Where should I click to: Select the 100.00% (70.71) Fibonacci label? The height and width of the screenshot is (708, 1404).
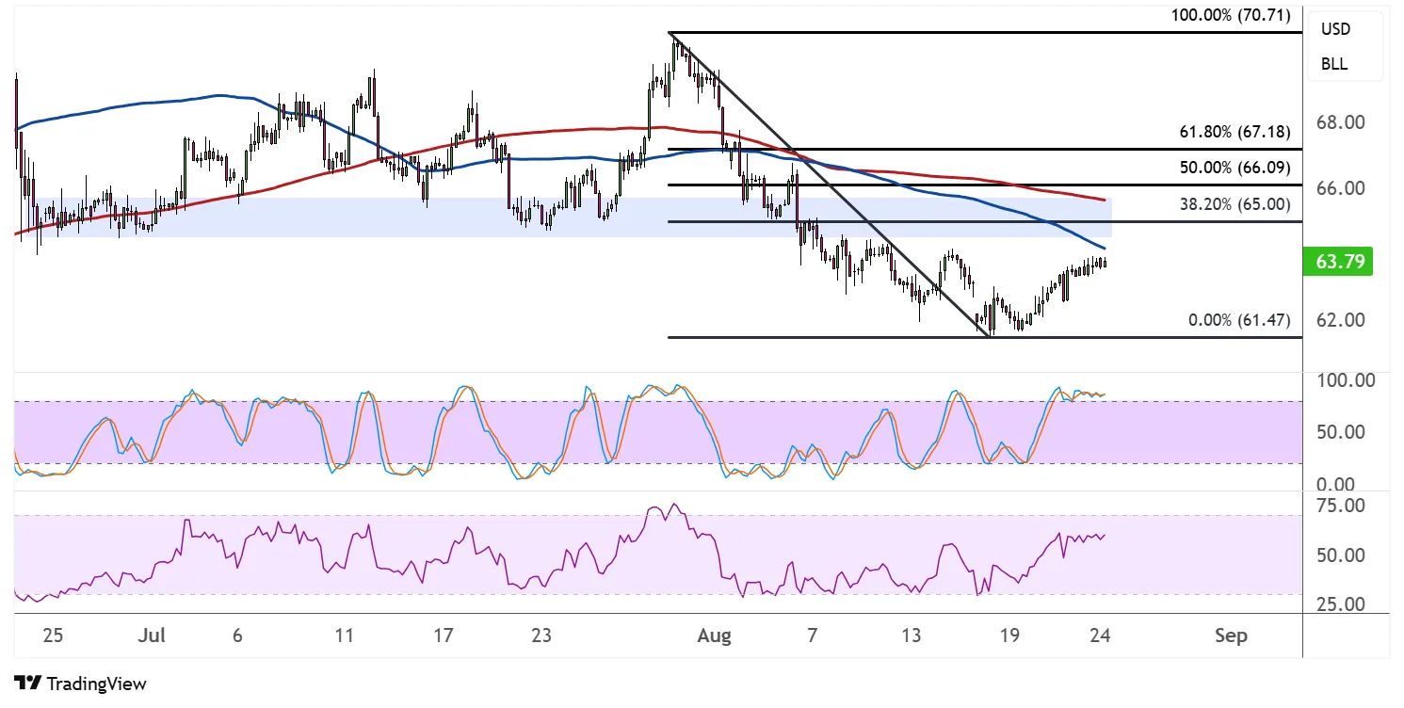[x=1230, y=16]
